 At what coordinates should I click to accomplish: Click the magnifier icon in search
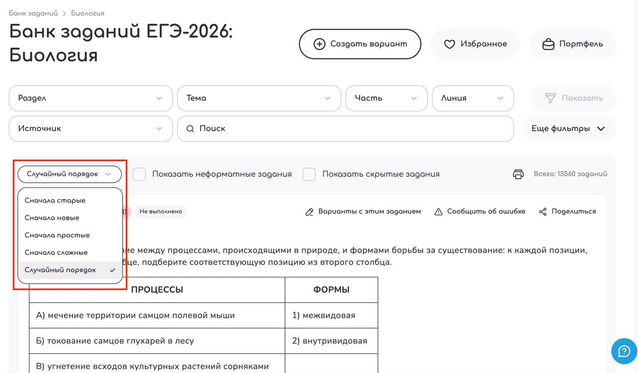tap(190, 128)
